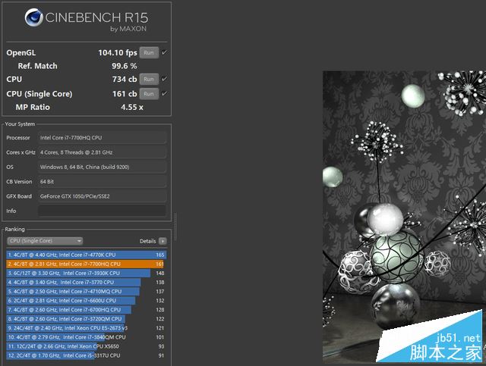The width and height of the screenshot is (486, 366).
Task: Click the Cinebench R15 logo icon
Action: click(33, 17)
